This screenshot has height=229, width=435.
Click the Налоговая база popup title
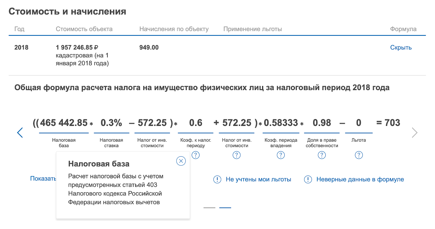pyautogui.click(x=99, y=164)
